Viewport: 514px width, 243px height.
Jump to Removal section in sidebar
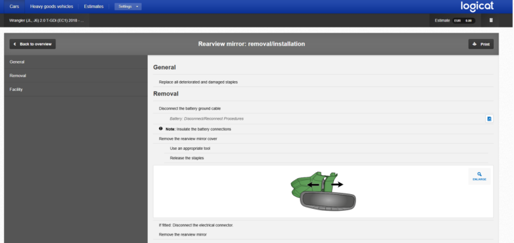pos(76,76)
